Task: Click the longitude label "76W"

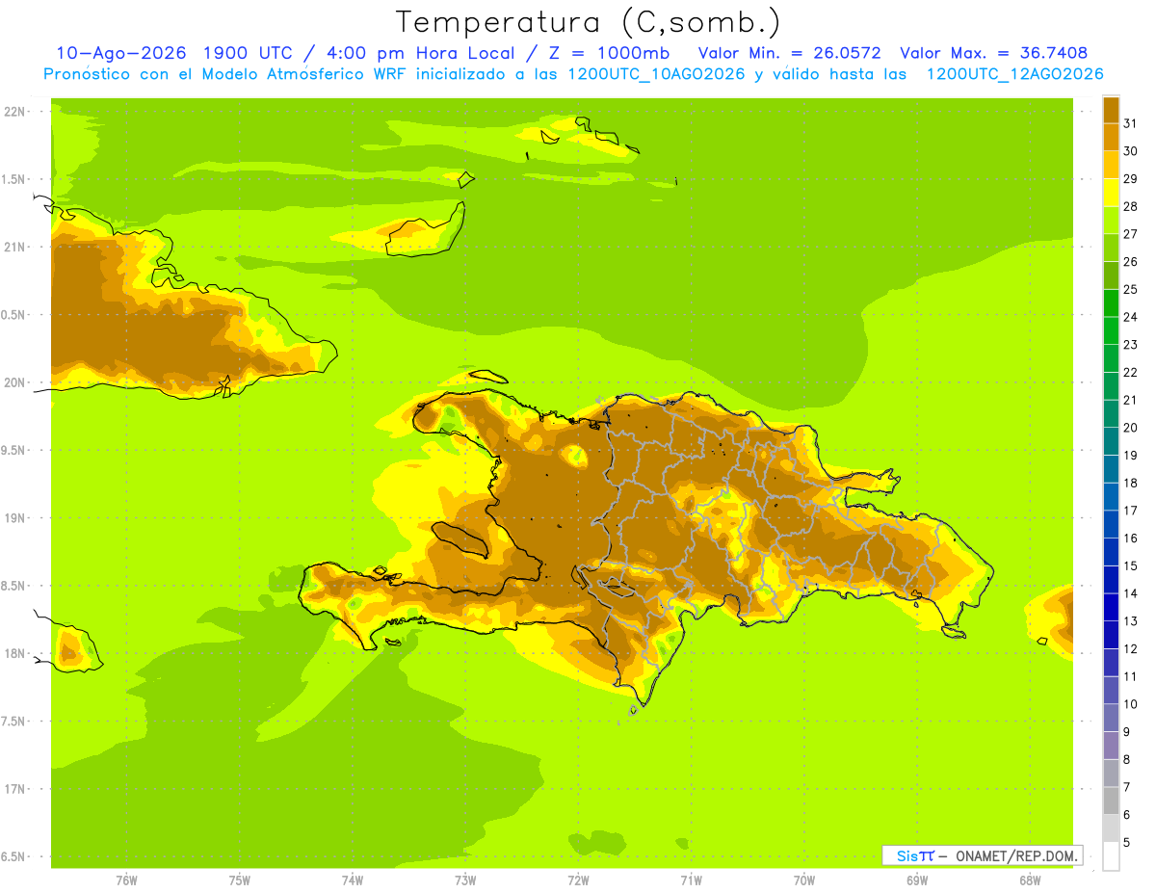Action: [x=125, y=880]
